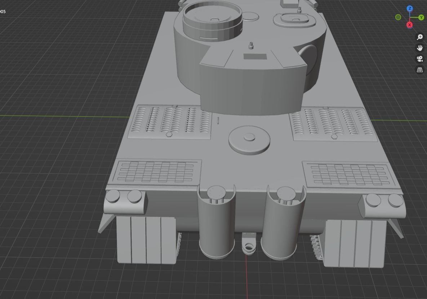427x299 pixels.
Task: Click the 005 object name label
Action: tap(3, 11)
